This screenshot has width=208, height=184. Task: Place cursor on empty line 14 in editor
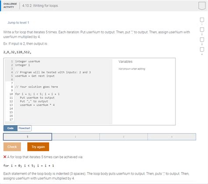click(x=63, y=108)
